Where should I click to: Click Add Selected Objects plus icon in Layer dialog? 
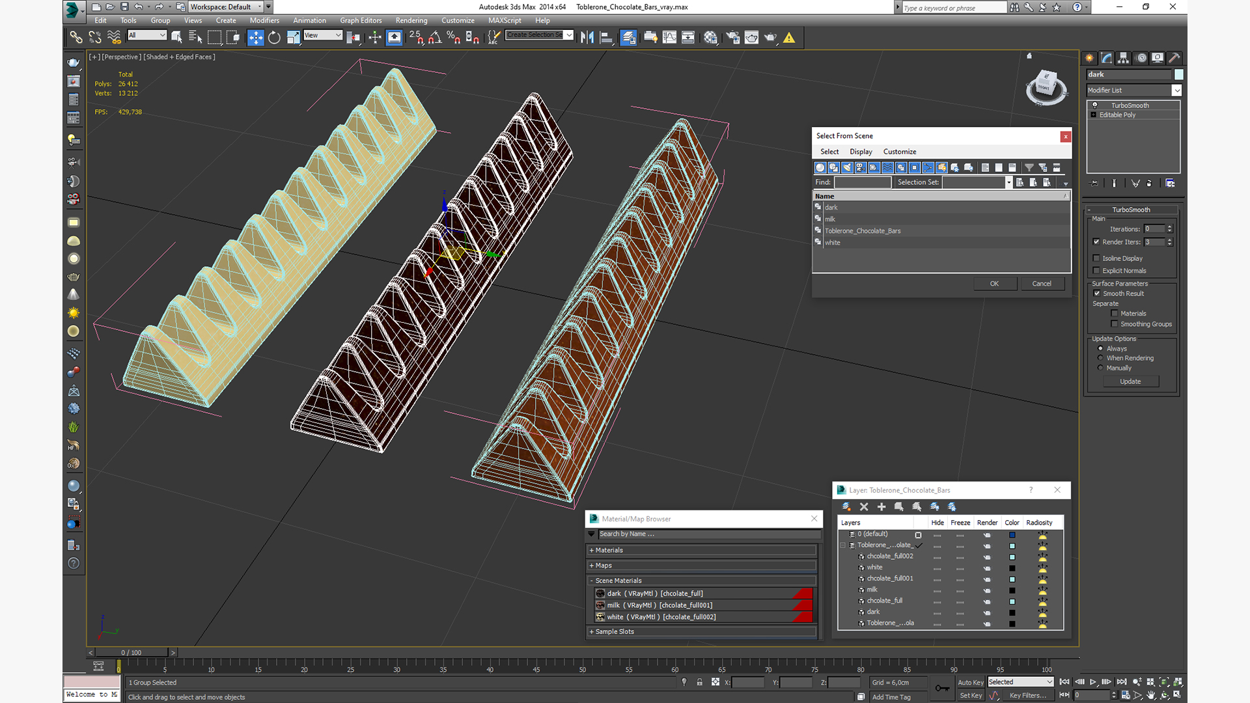tap(882, 506)
